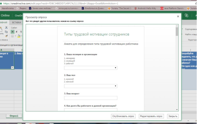
Task: Click the Ваш возраст input field
Action: click(x=91, y=98)
